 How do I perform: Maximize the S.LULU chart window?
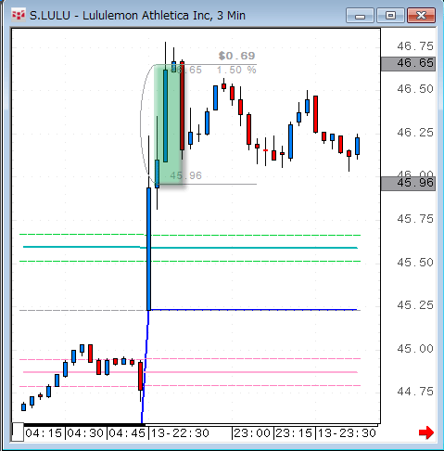click(x=390, y=15)
